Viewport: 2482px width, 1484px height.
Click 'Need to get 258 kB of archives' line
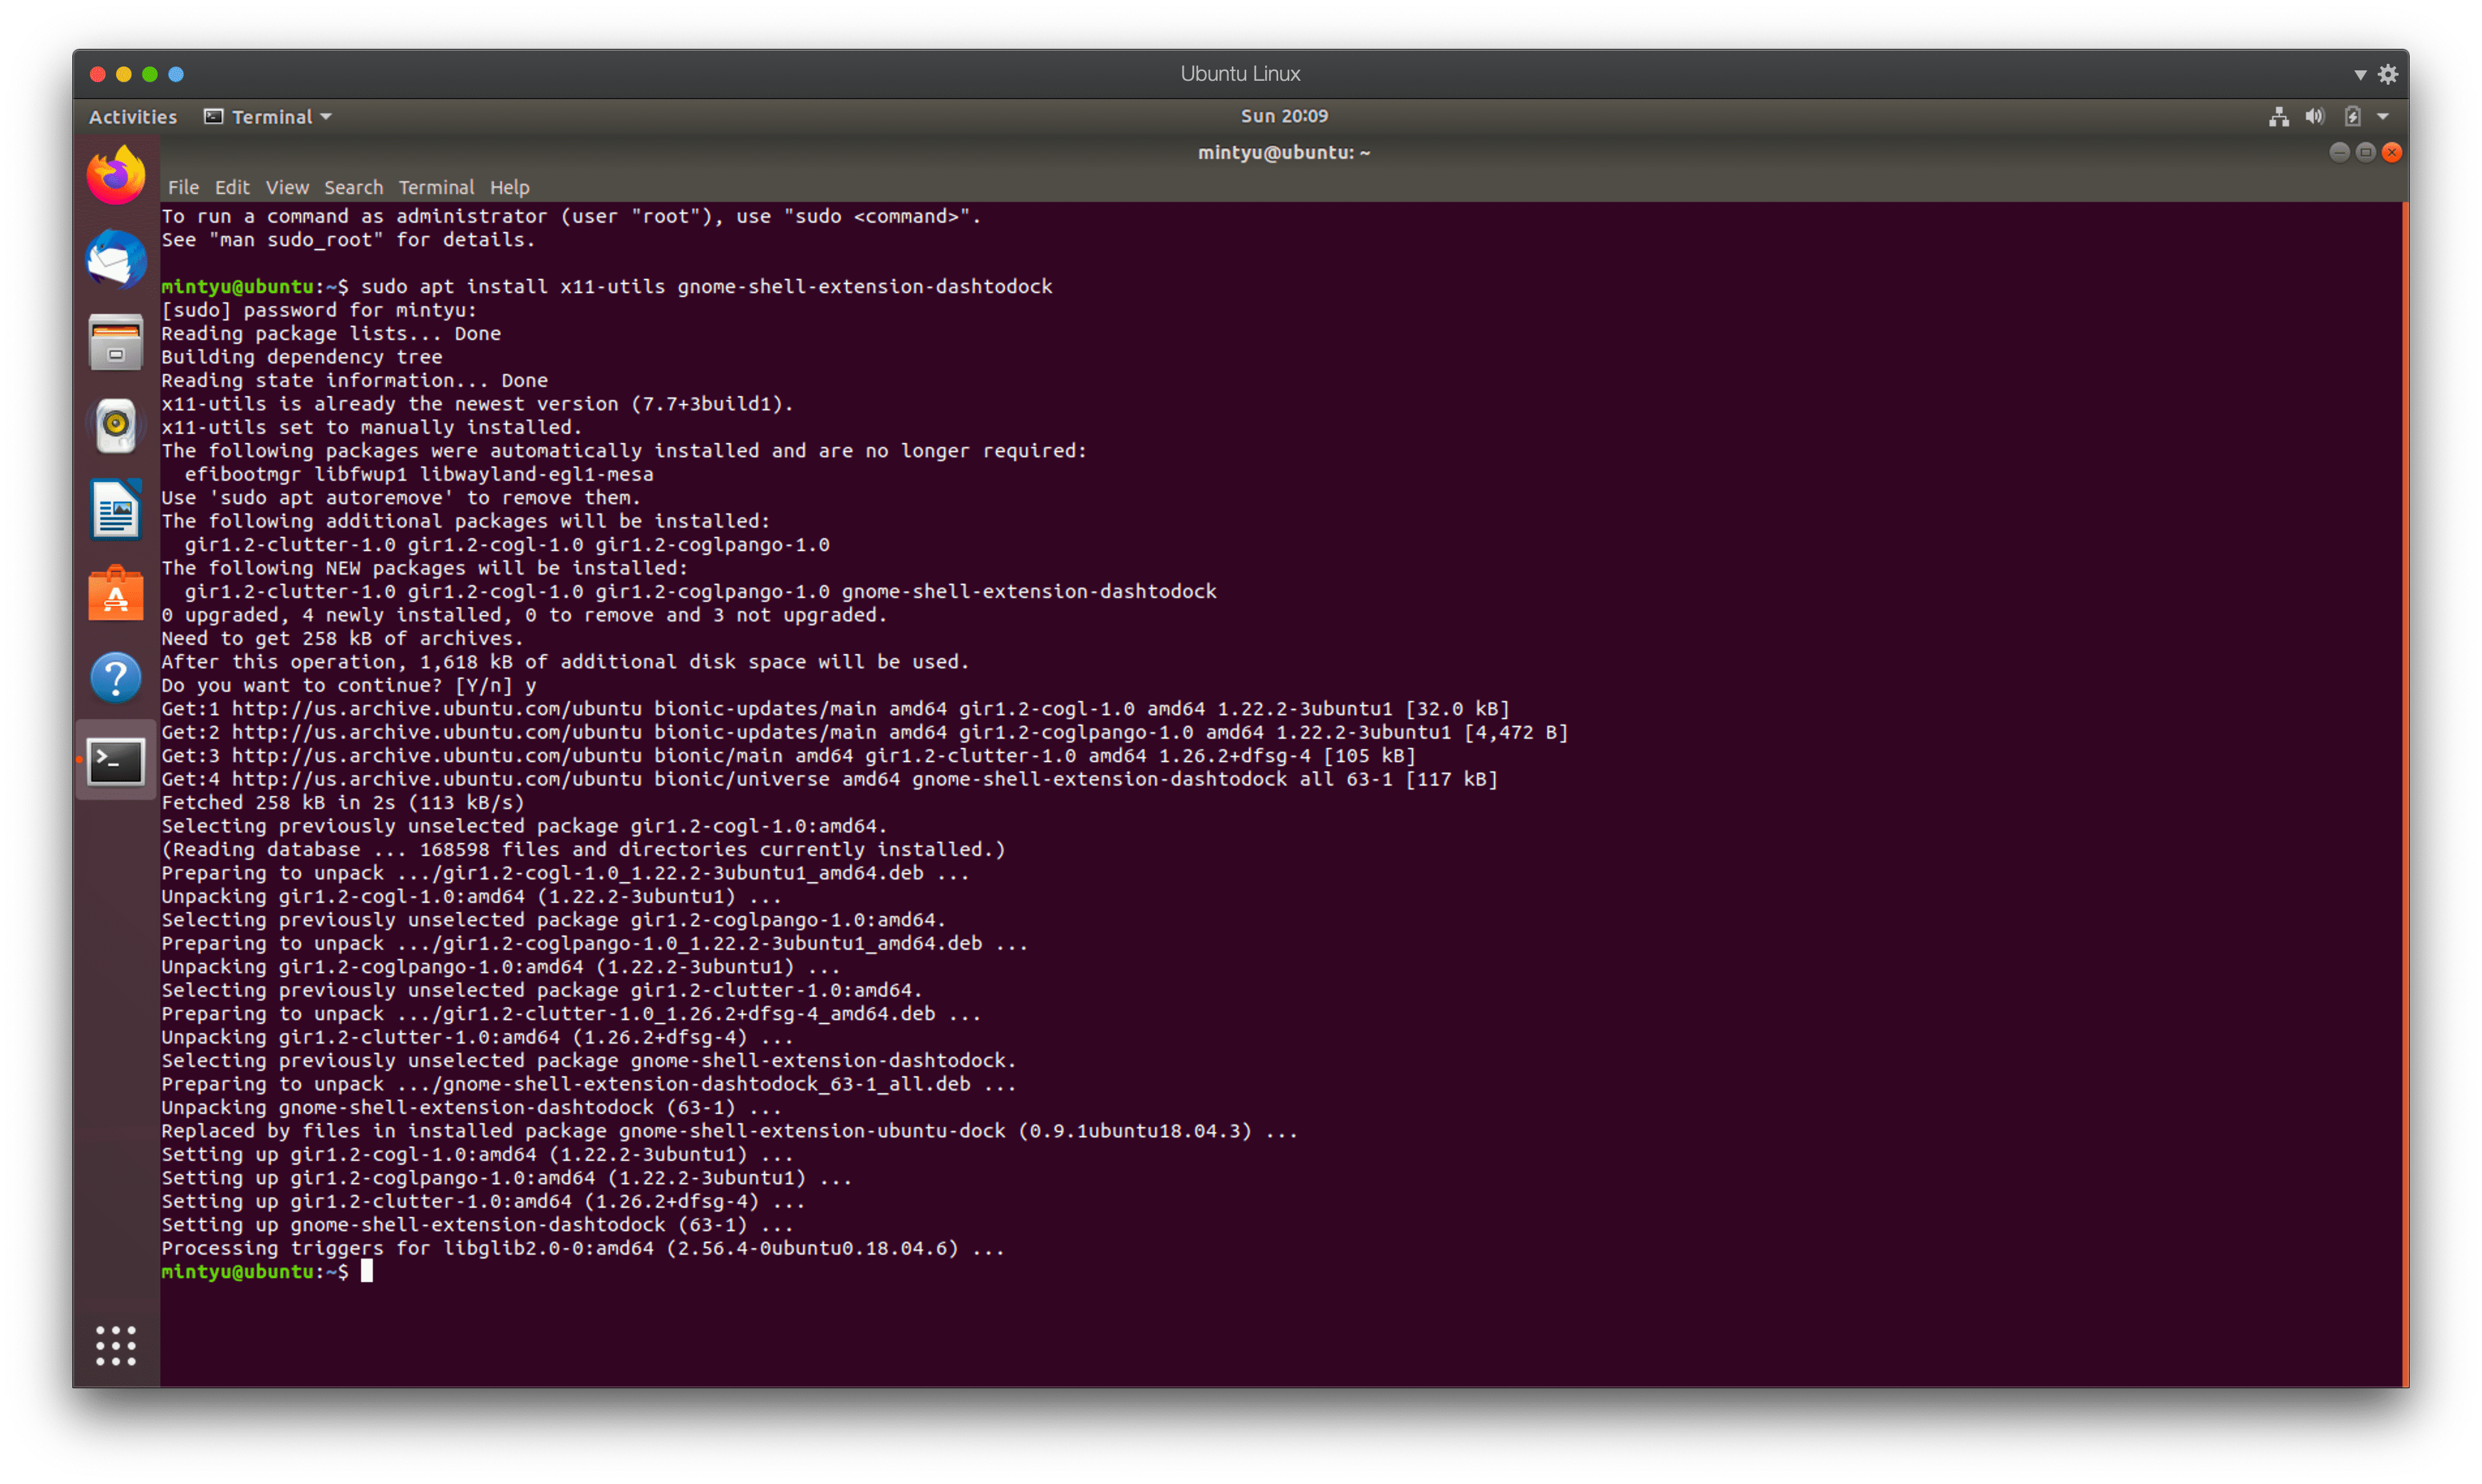tap(342, 638)
